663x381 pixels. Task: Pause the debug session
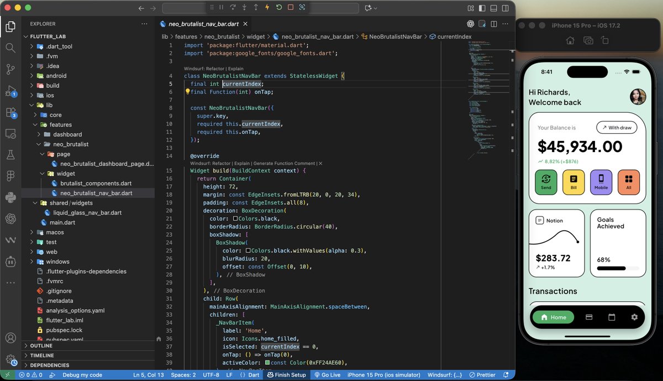[x=221, y=8]
